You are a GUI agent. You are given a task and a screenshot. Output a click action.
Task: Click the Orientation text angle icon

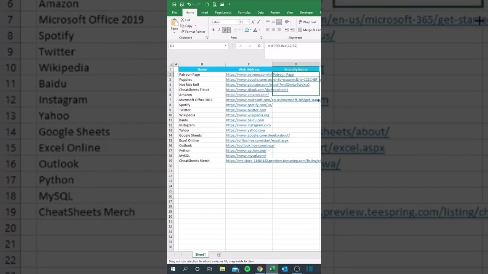pos(287,22)
